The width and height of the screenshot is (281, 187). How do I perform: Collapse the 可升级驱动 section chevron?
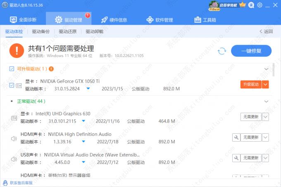266,69
